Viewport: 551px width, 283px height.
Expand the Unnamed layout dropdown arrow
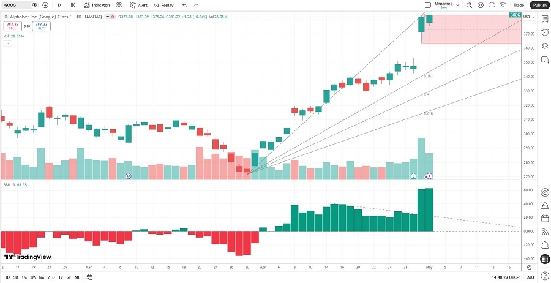pos(457,5)
